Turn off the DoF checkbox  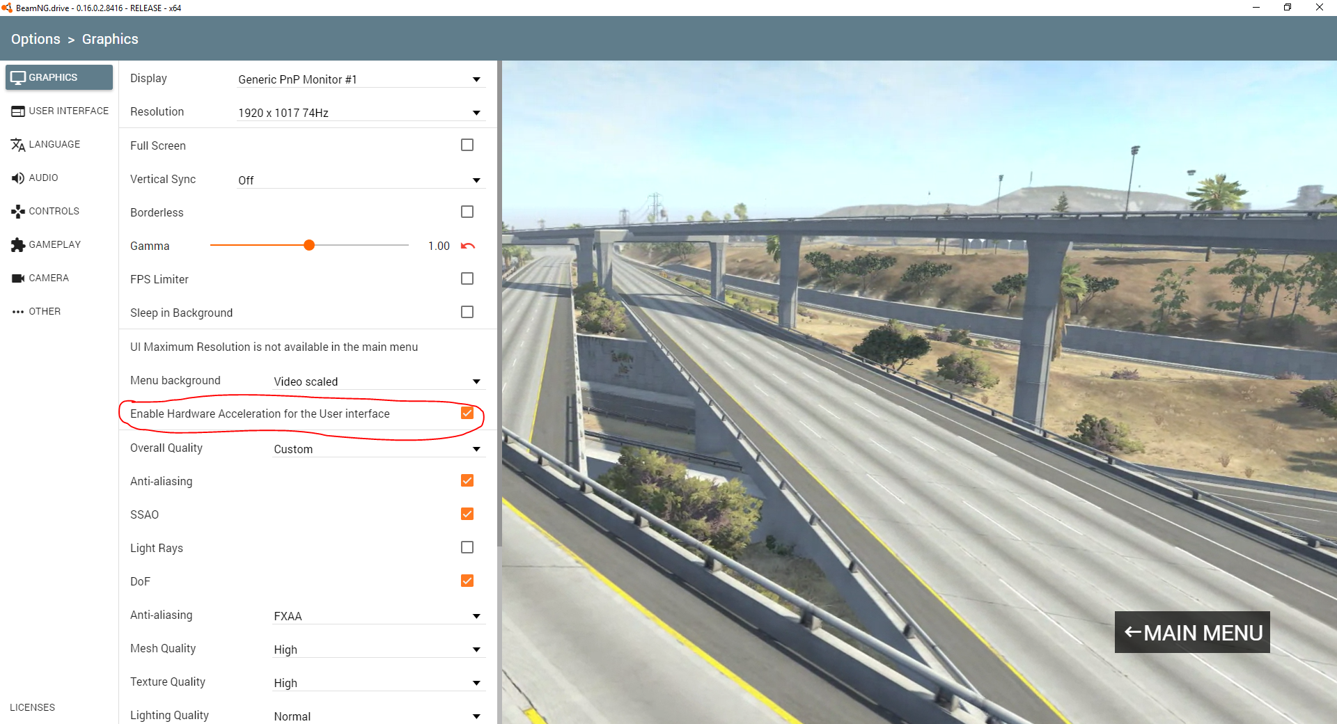(467, 581)
